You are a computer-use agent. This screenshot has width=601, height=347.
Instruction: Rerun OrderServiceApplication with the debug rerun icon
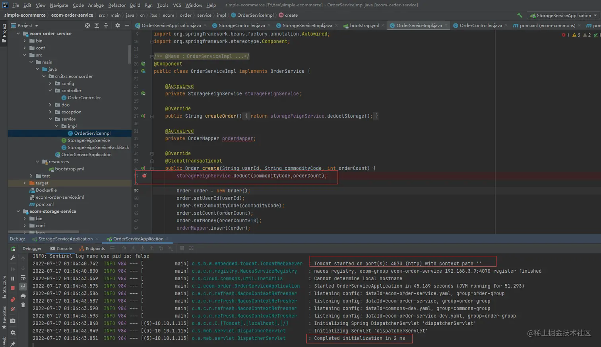click(x=13, y=249)
